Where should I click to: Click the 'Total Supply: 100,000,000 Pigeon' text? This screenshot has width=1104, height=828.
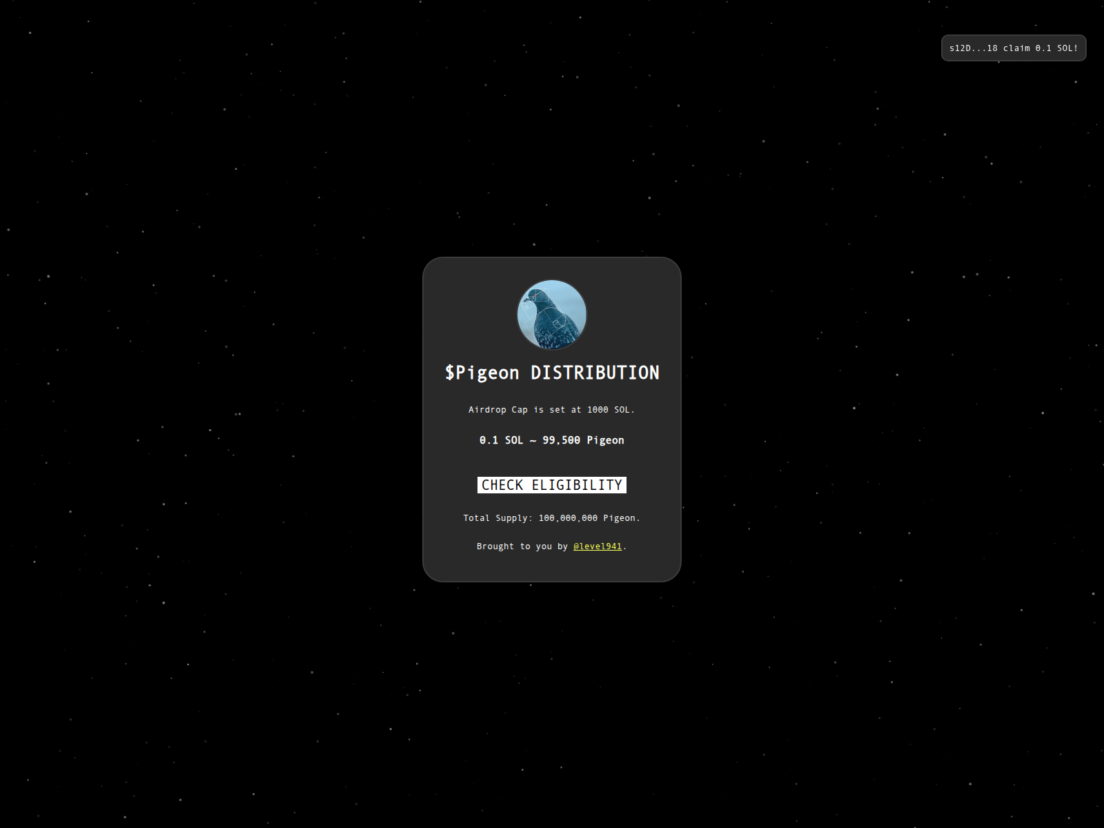pos(551,517)
